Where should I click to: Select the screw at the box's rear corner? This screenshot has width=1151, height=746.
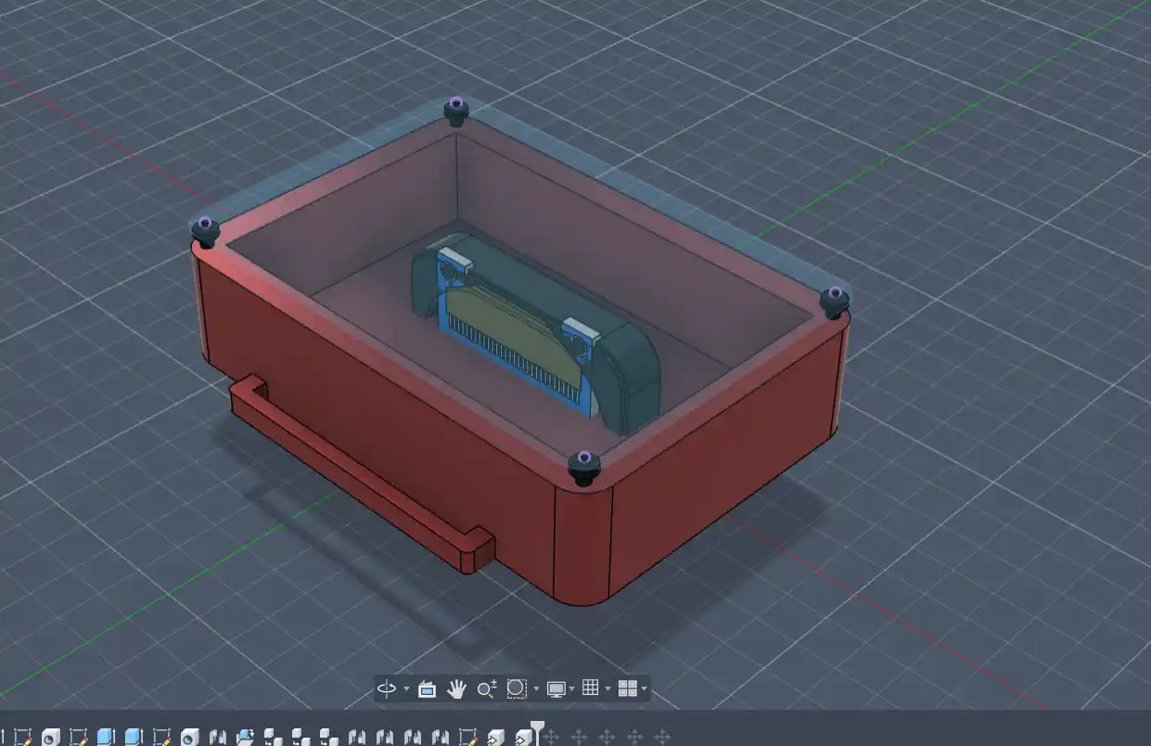pyautogui.click(x=455, y=110)
